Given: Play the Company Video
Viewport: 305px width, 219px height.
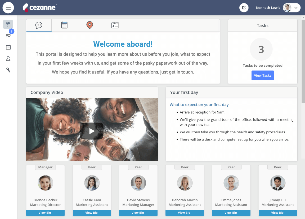Looking at the screenshot, I should [x=92, y=131].
